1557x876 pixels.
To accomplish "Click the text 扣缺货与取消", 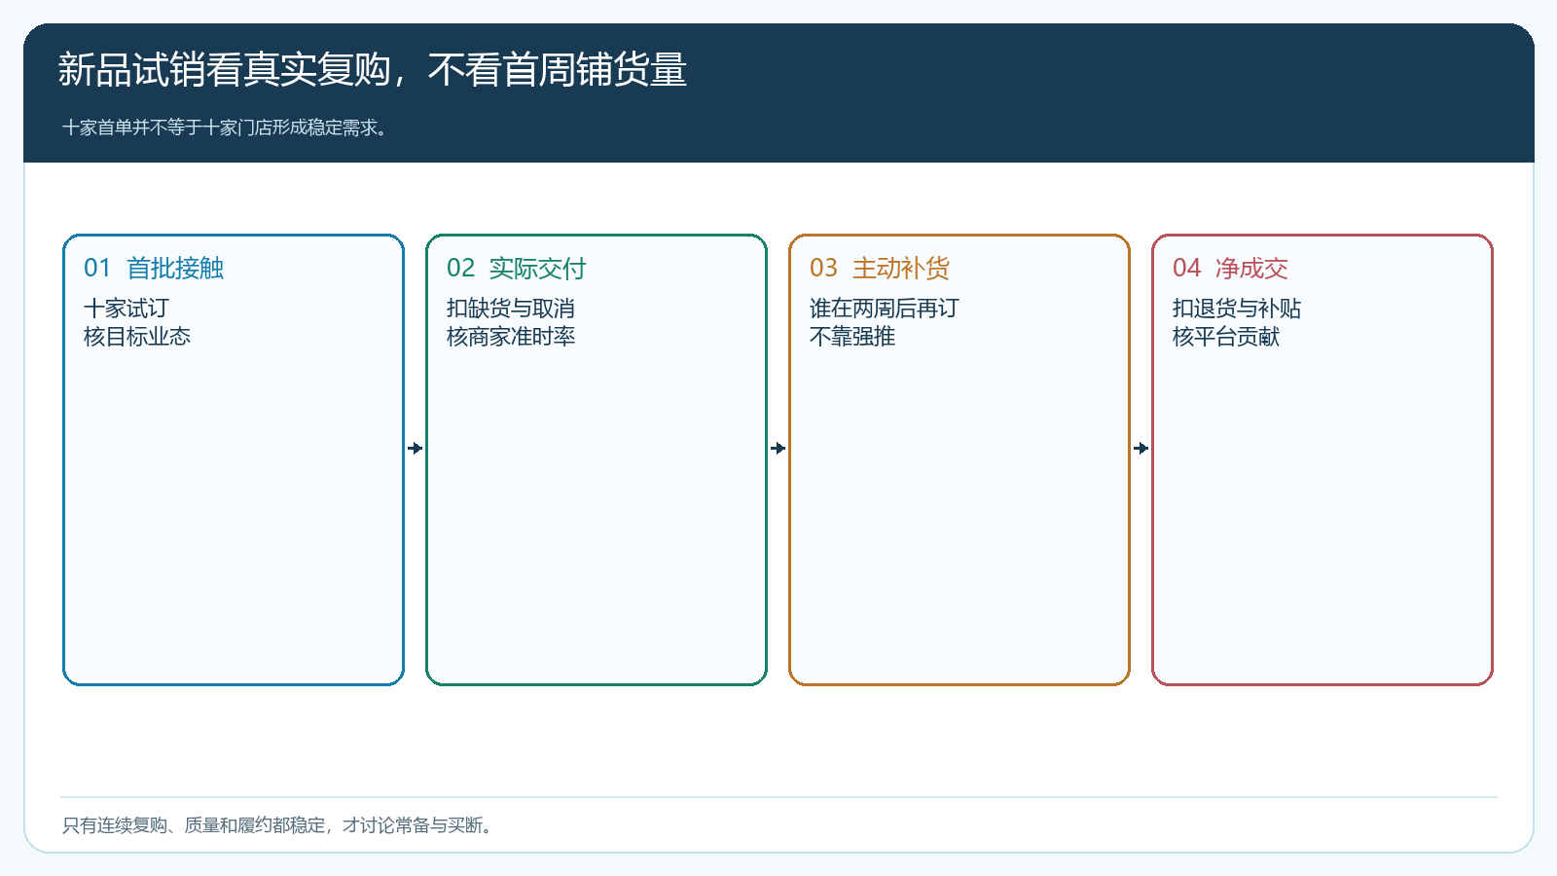I will (511, 309).
